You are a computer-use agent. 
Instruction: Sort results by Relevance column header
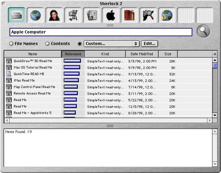pos(73,54)
